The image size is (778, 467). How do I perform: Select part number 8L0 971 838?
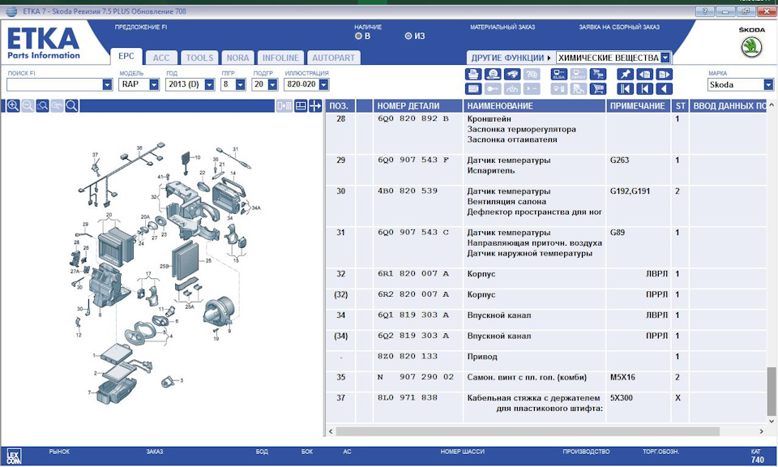[408, 397]
